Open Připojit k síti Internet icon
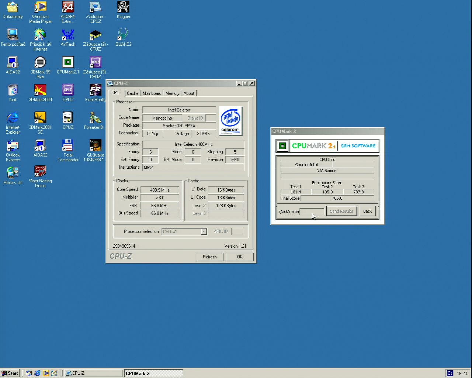This screenshot has width=472, height=378. (x=40, y=40)
